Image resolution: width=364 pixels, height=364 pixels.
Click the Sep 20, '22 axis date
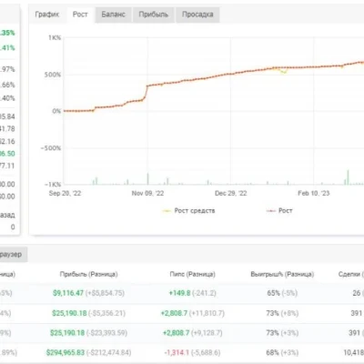(x=65, y=193)
